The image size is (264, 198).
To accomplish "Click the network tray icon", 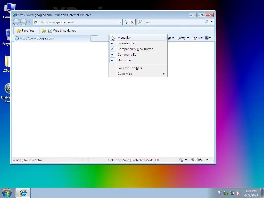I will pos(232,193).
